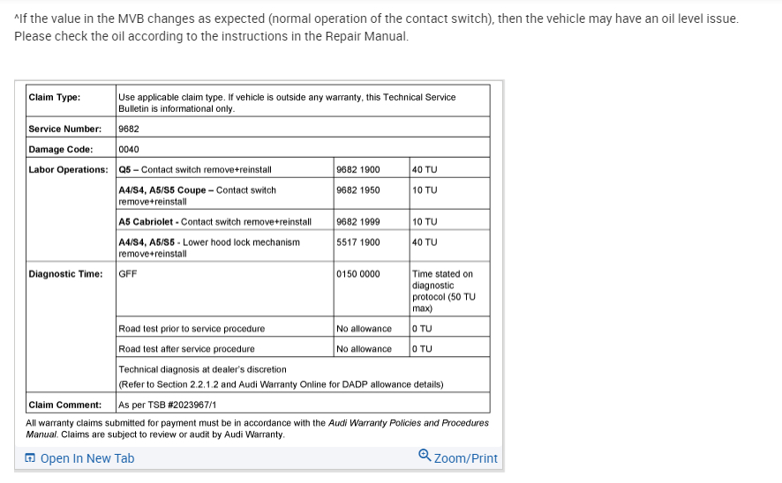782x483 pixels.
Task: Click the GFF diagnostic time cell
Action: (128, 274)
